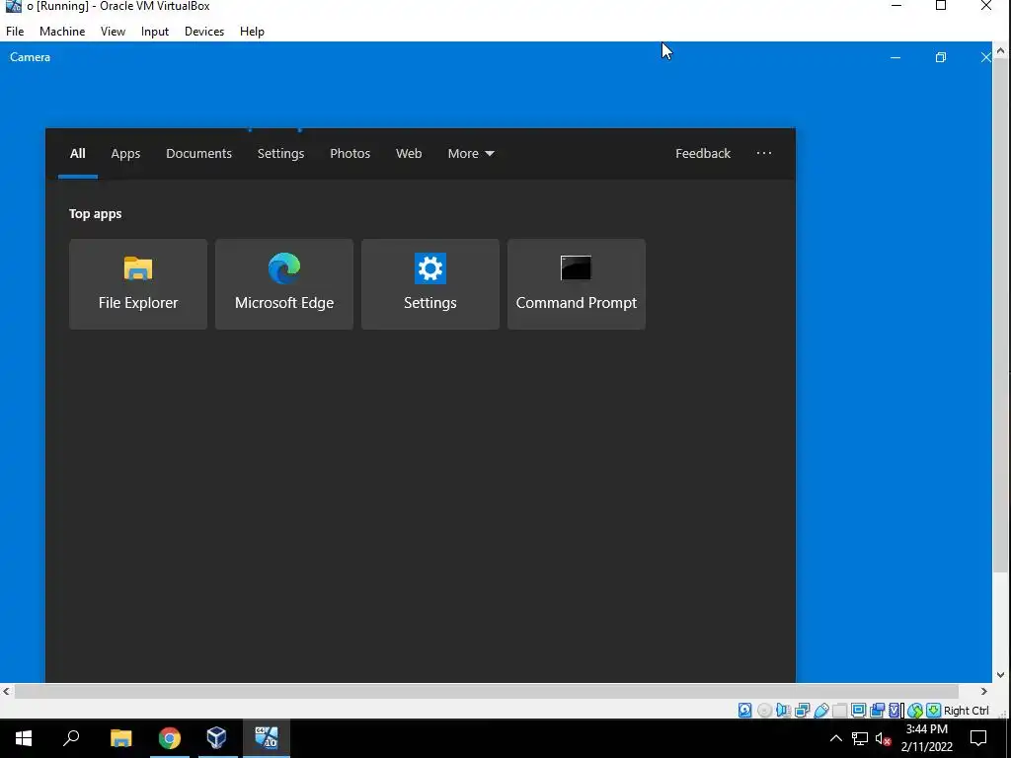Viewport: 1011px width, 758px height.
Task: Click the horizontal scrollbar thumb
Action: click(x=486, y=691)
